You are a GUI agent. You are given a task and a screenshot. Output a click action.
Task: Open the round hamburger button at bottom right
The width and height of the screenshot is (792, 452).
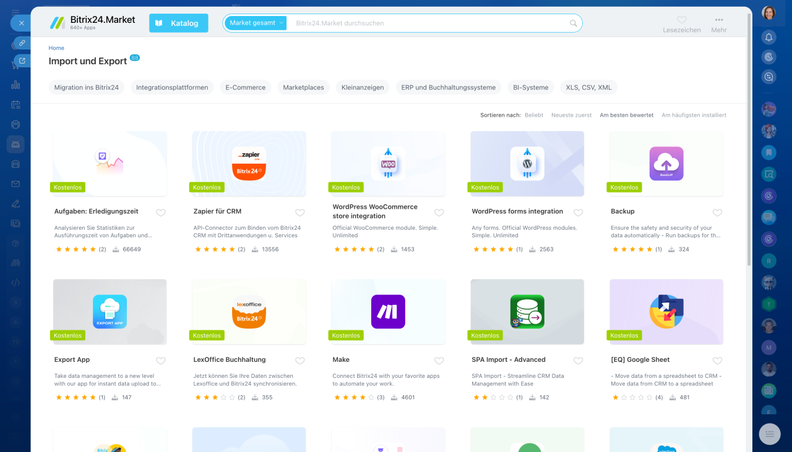pyautogui.click(x=770, y=434)
